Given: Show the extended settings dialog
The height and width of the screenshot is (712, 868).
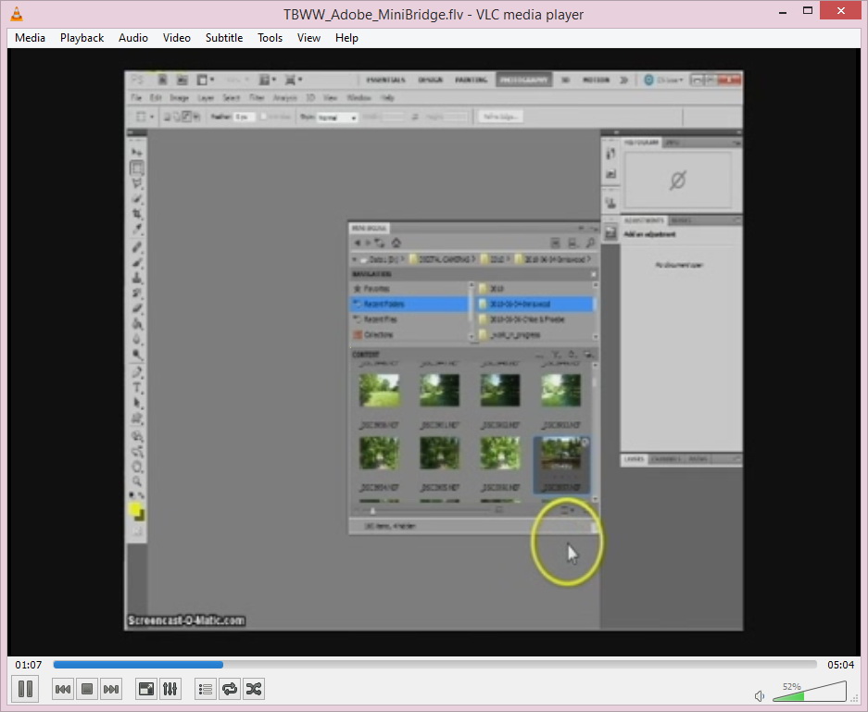Looking at the screenshot, I should point(170,689).
